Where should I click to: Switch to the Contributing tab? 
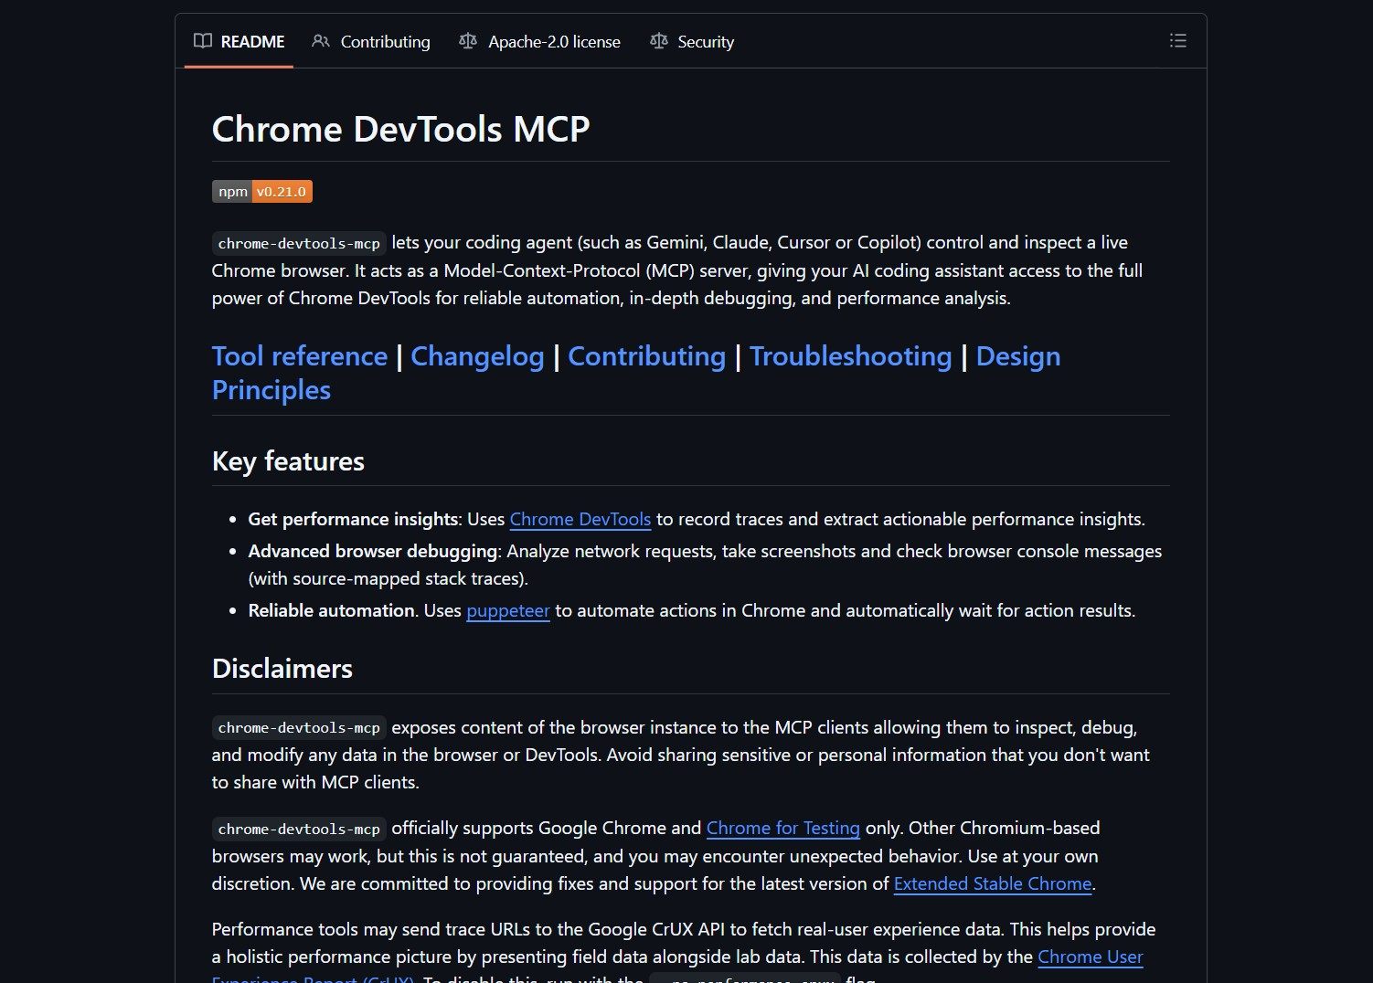pyautogui.click(x=370, y=42)
